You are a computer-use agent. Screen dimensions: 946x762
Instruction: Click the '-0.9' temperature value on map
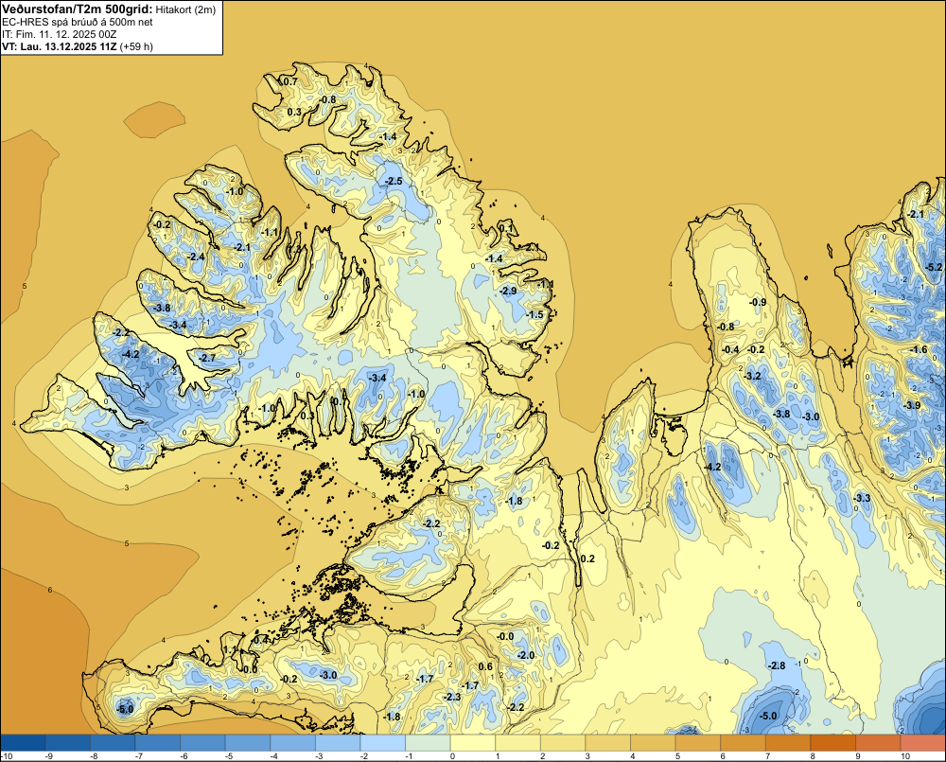tap(758, 302)
